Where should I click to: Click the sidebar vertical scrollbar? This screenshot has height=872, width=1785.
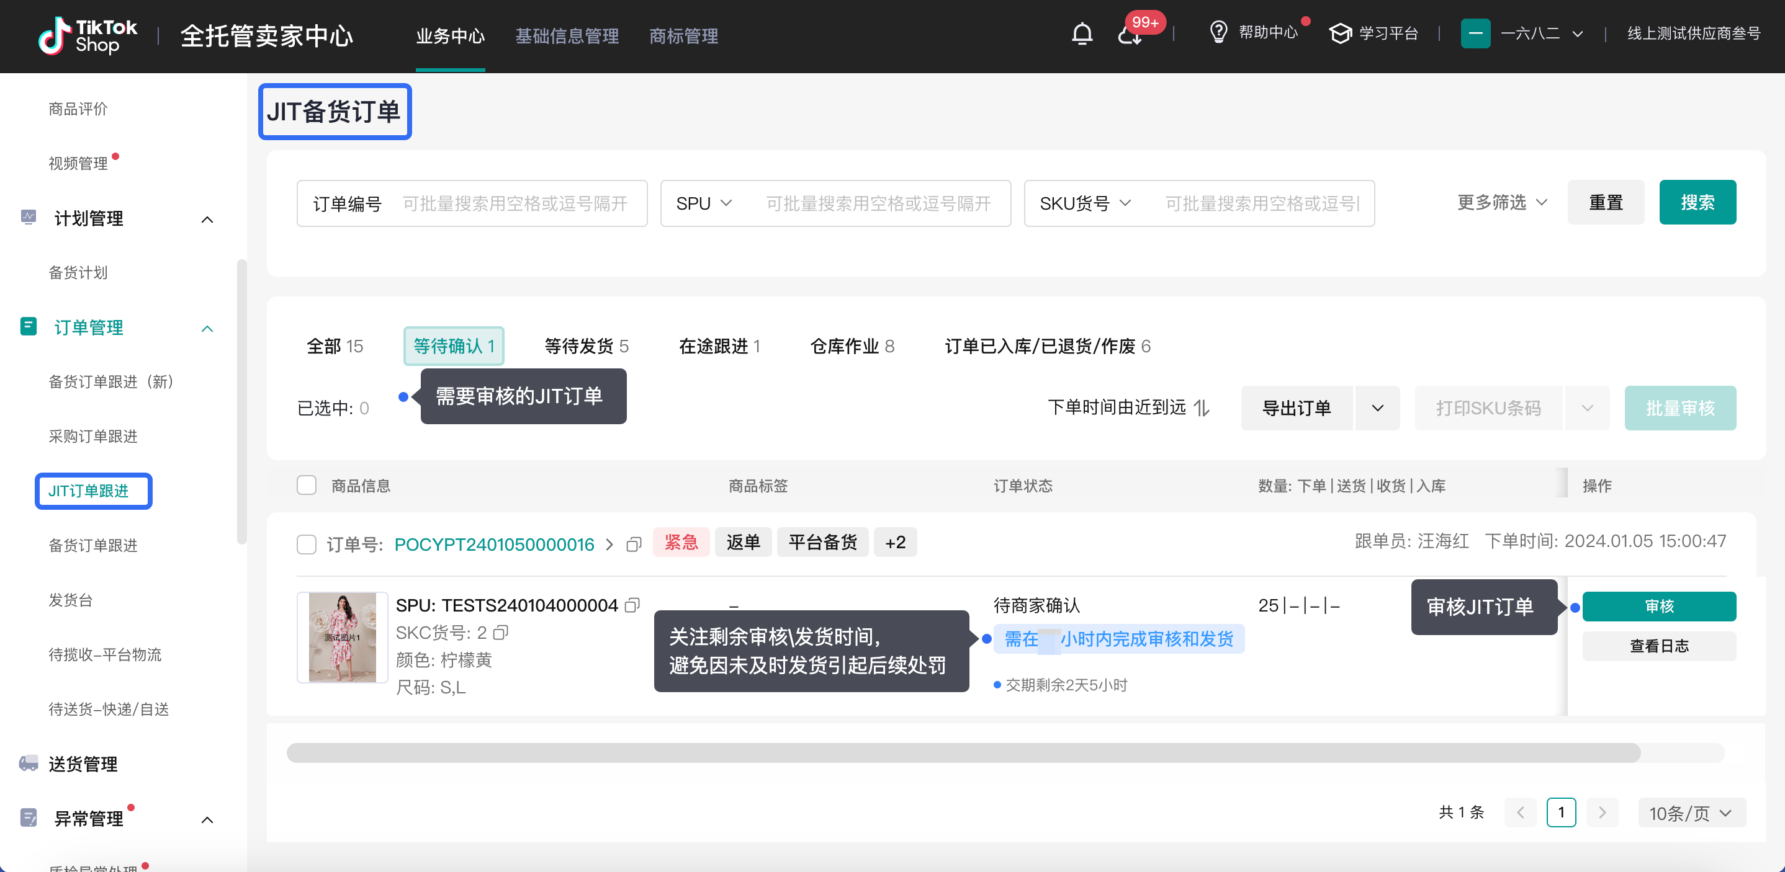point(241,402)
